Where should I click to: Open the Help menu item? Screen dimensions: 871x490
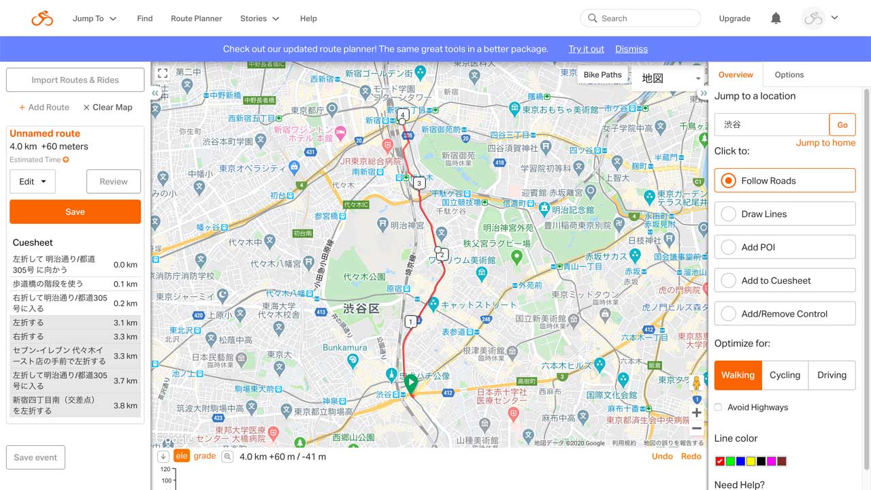[308, 18]
